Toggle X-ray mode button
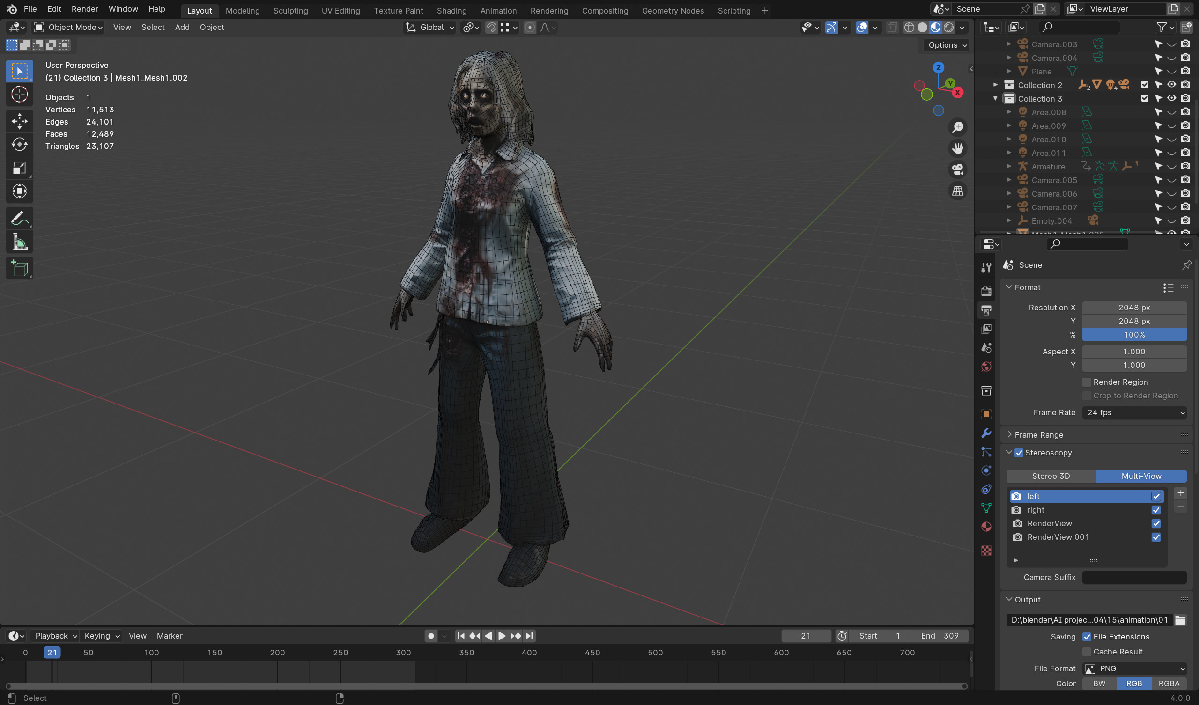 click(x=892, y=28)
